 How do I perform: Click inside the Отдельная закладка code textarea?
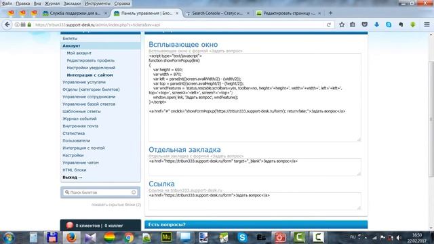255,167
